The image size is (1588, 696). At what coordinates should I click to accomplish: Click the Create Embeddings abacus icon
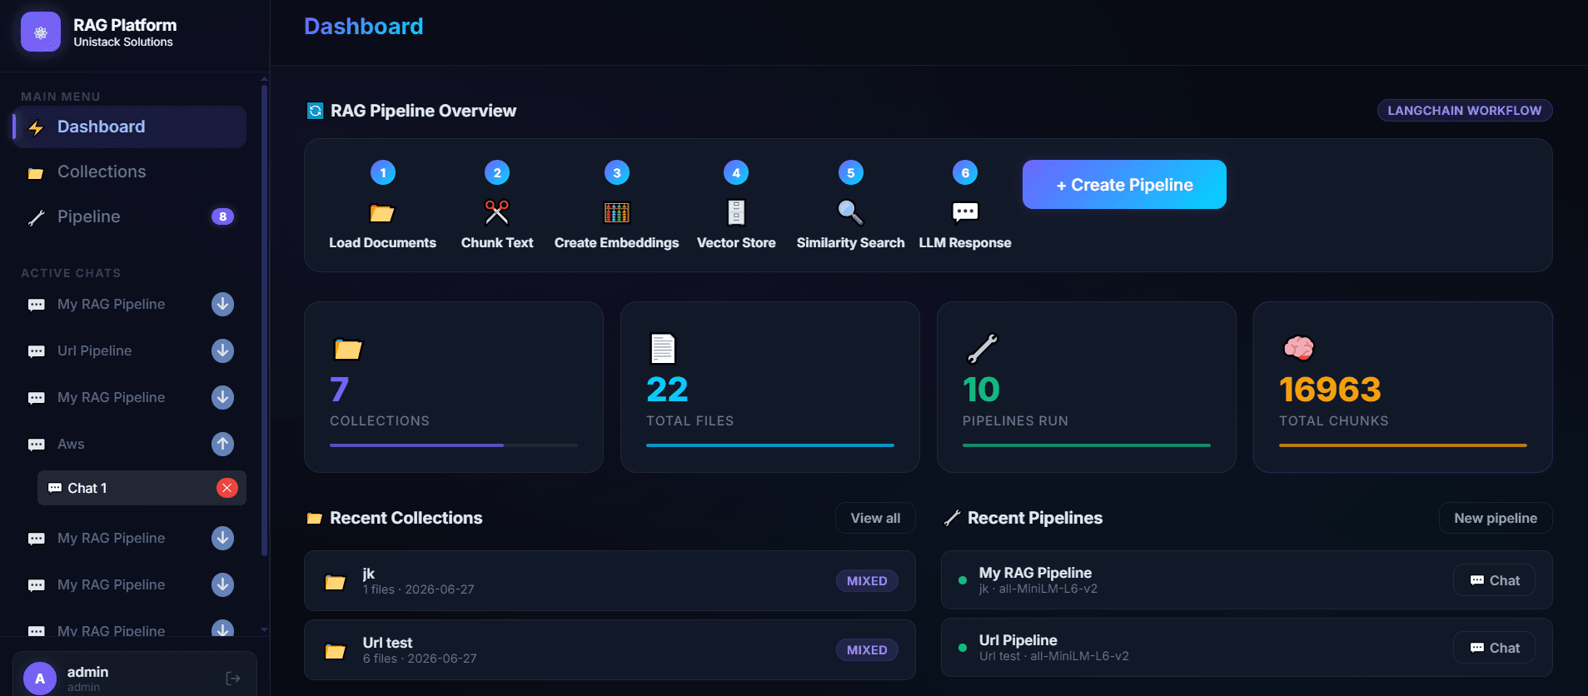(617, 213)
